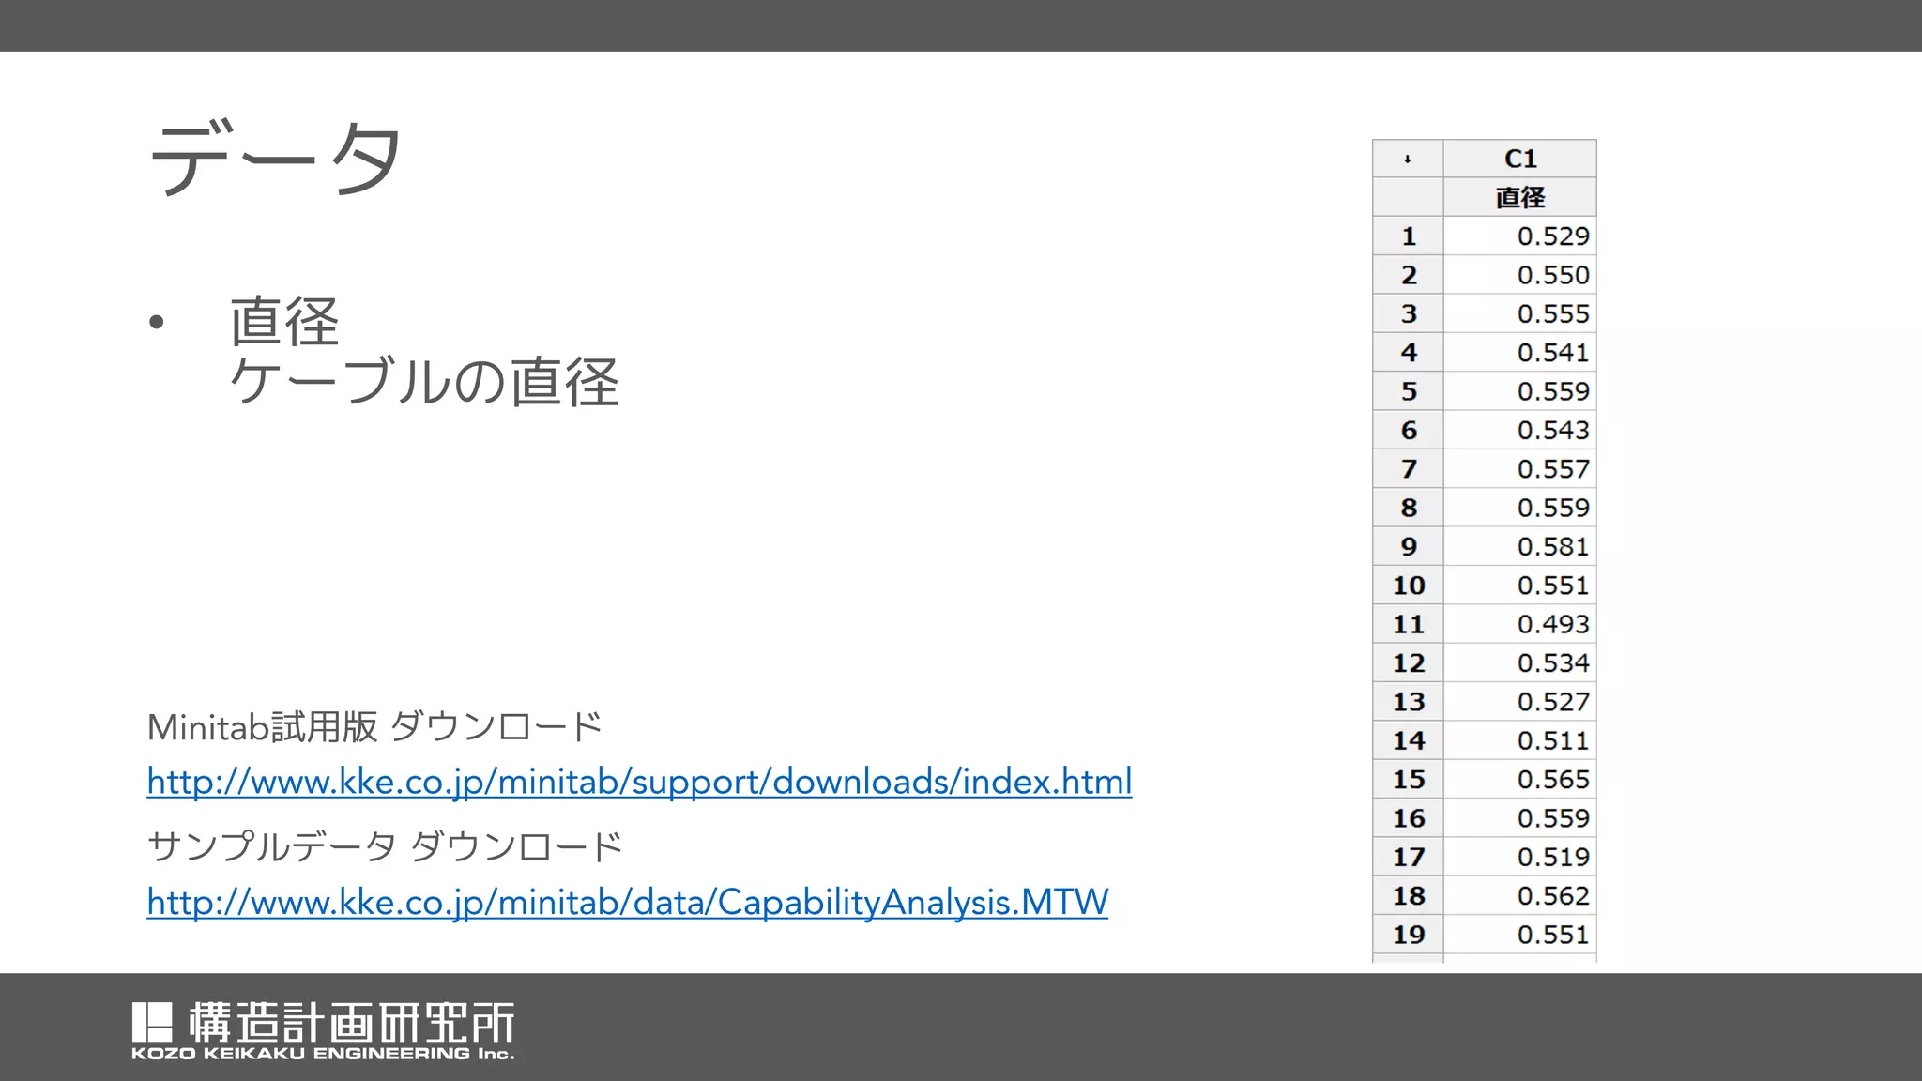1922x1081 pixels.
Task: Select the value 0.557 in row 7
Action: point(1519,468)
